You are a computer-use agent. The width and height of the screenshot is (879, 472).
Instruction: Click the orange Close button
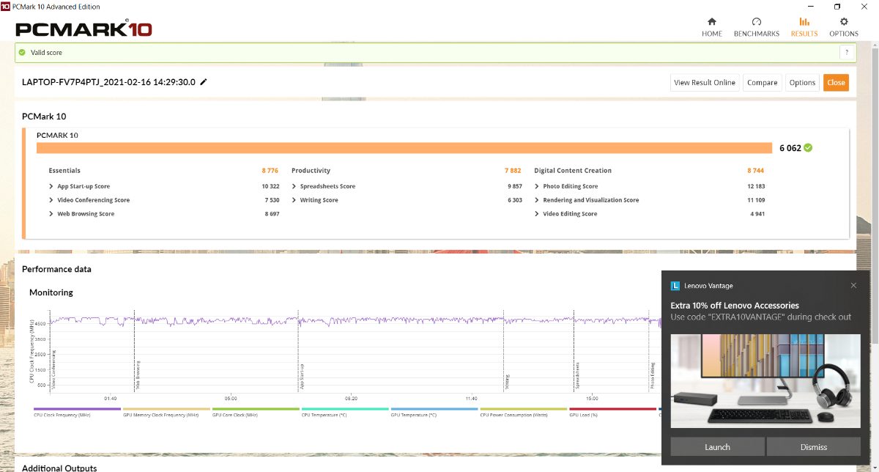836,83
